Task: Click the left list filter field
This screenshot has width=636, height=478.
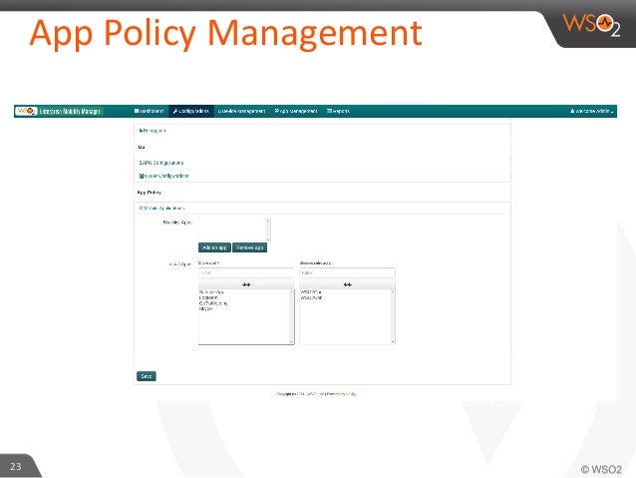Action: pyautogui.click(x=246, y=272)
